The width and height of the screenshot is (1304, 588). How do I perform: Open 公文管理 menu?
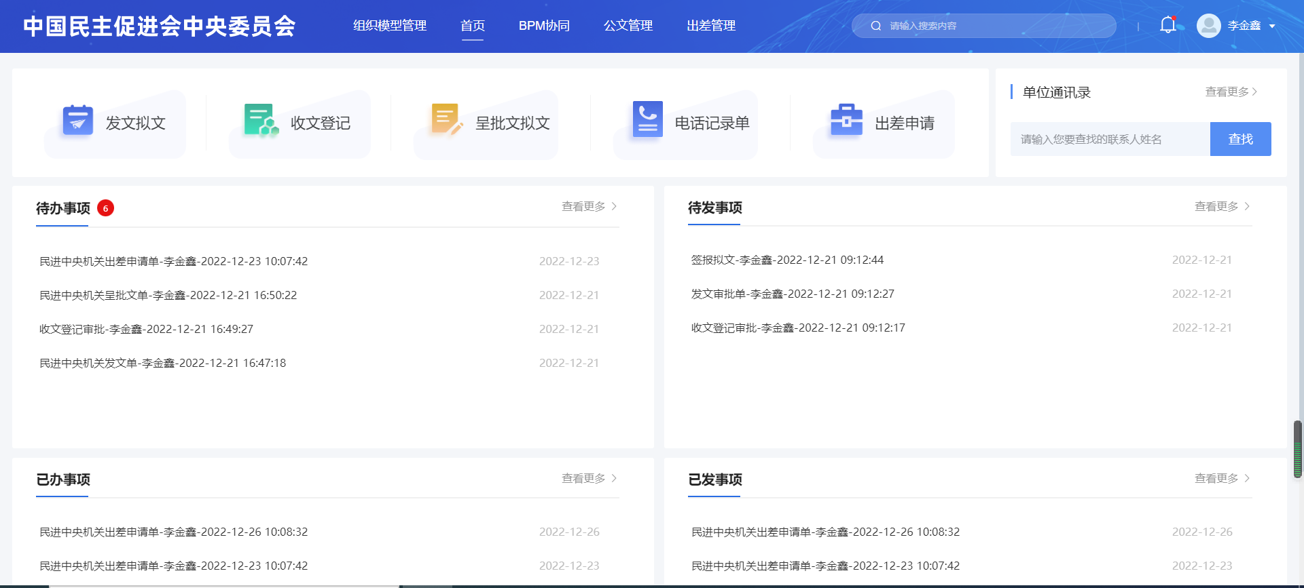628,26
